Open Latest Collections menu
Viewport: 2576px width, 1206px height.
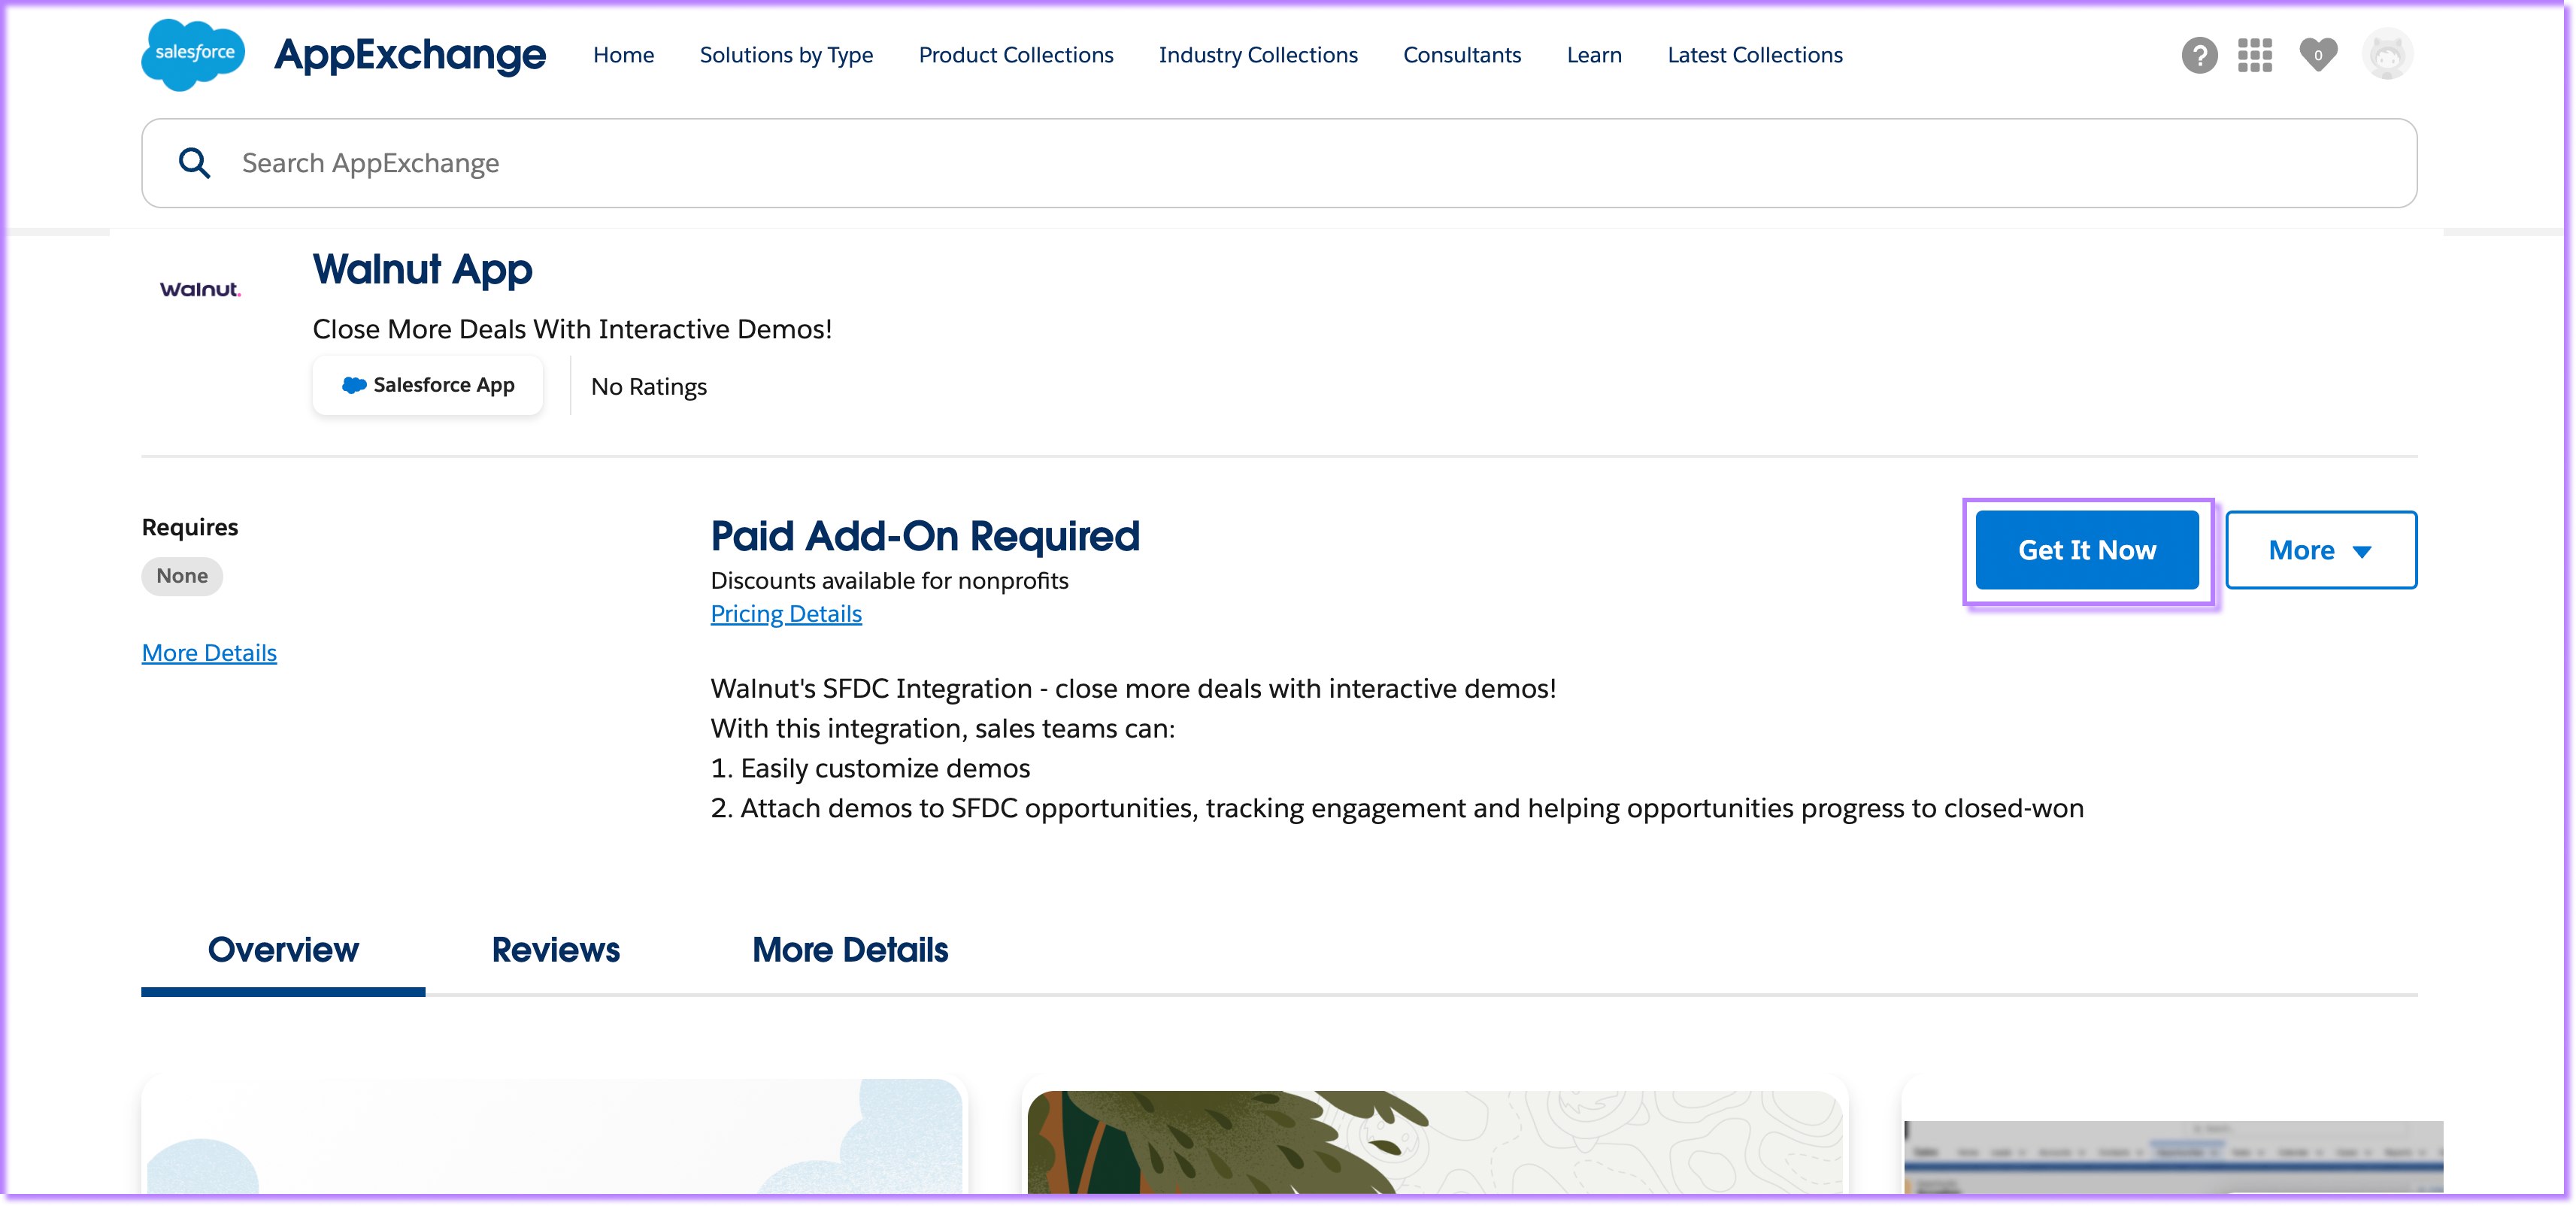tap(1755, 55)
